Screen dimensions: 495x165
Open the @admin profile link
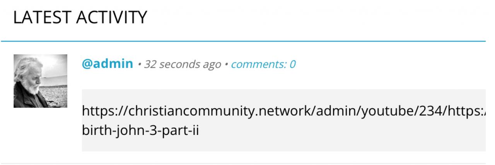(107, 64)
